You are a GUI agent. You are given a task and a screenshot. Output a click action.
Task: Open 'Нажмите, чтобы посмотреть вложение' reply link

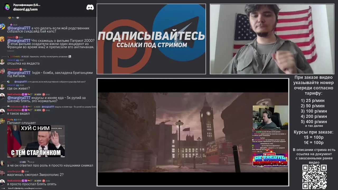tap(49, 56)
